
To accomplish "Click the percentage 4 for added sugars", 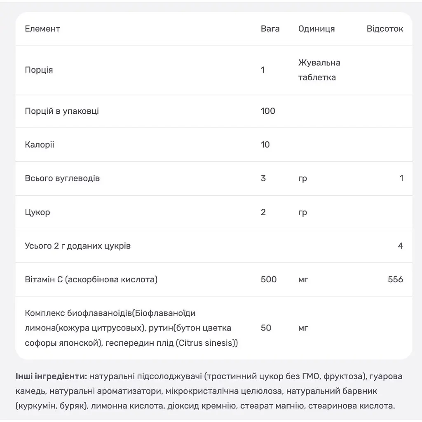I will 401,246.
